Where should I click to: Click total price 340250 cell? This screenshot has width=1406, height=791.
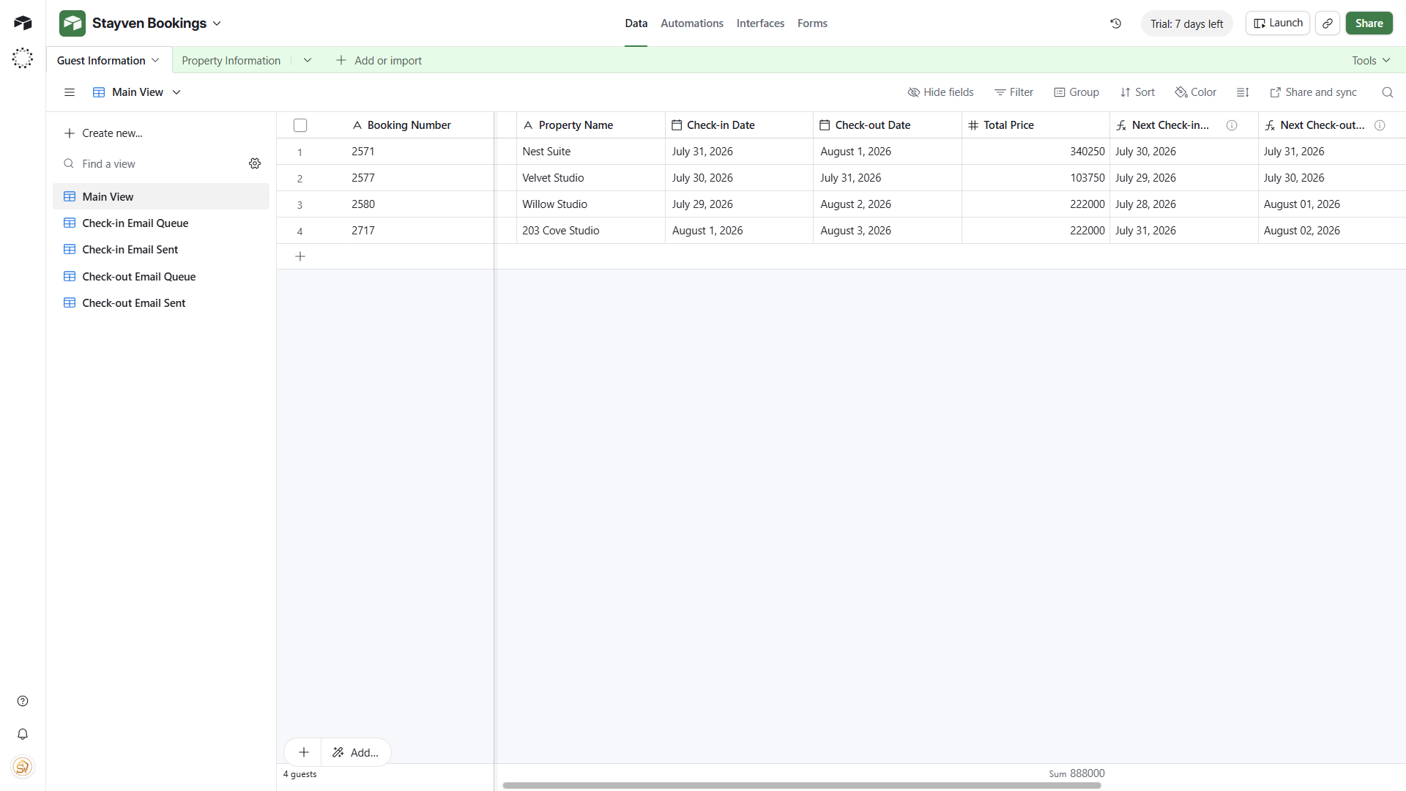click(1036, 152)
